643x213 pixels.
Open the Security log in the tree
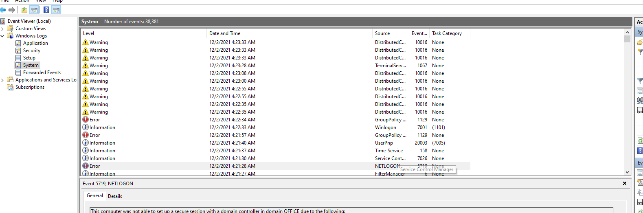coord(31,51)
